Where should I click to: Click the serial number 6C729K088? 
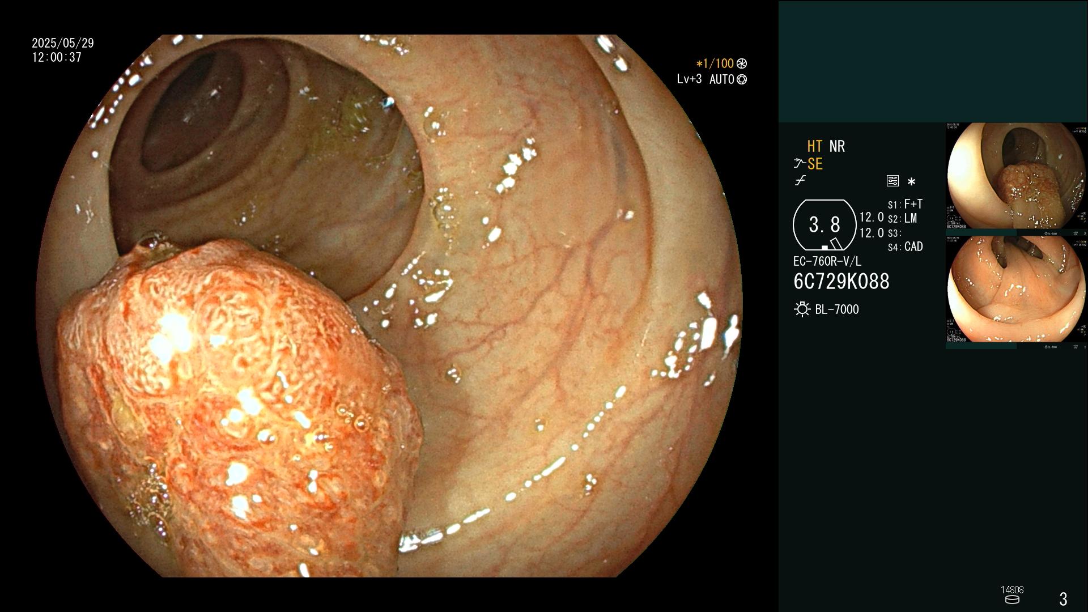pos(841,282)
